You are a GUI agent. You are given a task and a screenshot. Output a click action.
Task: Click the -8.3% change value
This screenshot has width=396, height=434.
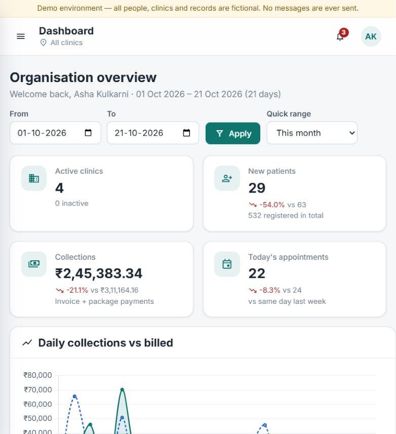[x=269, y=290]
